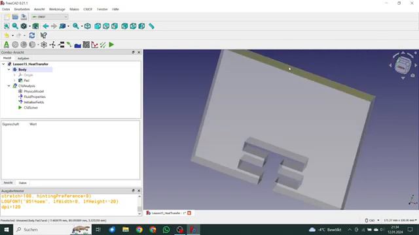Run solver with green play icon
The width and height of the screenshot is (419, 235).
tap(111, 45)
